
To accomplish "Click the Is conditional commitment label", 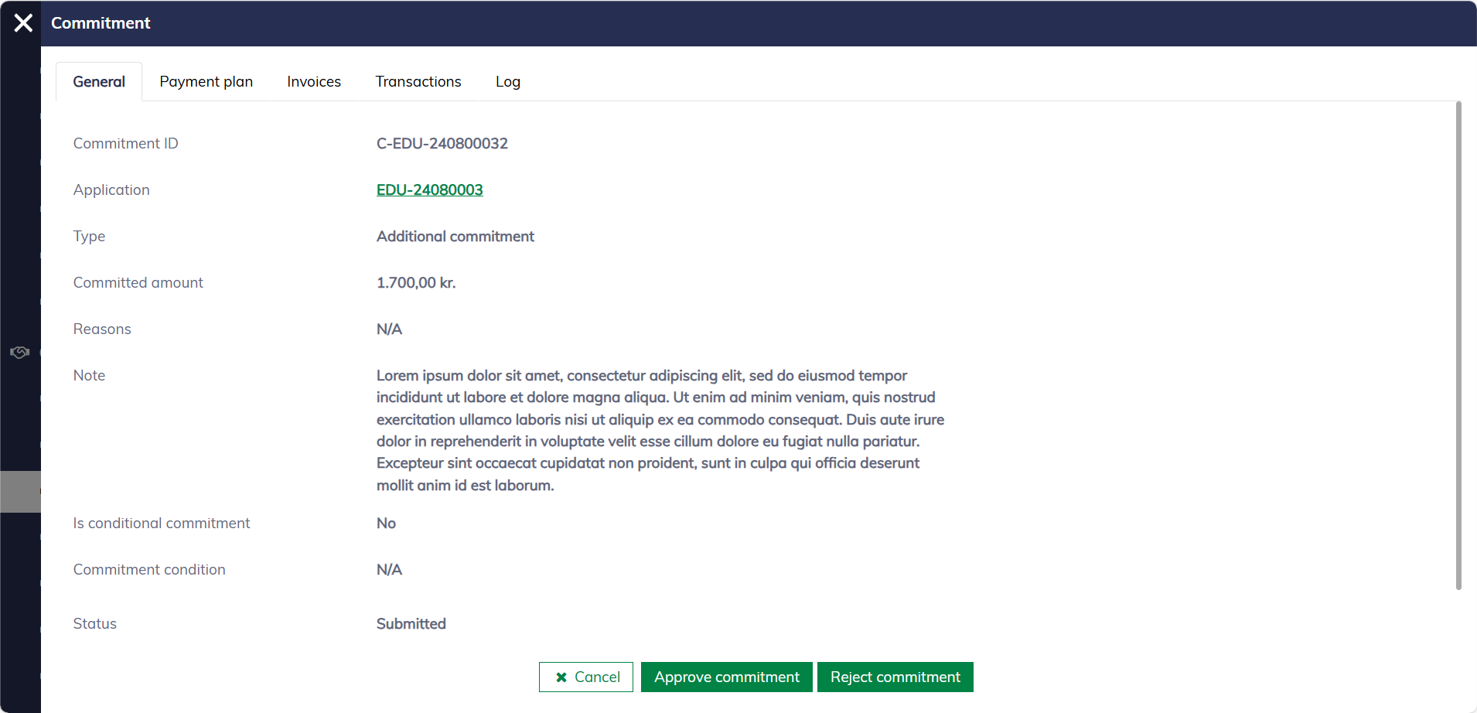I will pos(162,524).
